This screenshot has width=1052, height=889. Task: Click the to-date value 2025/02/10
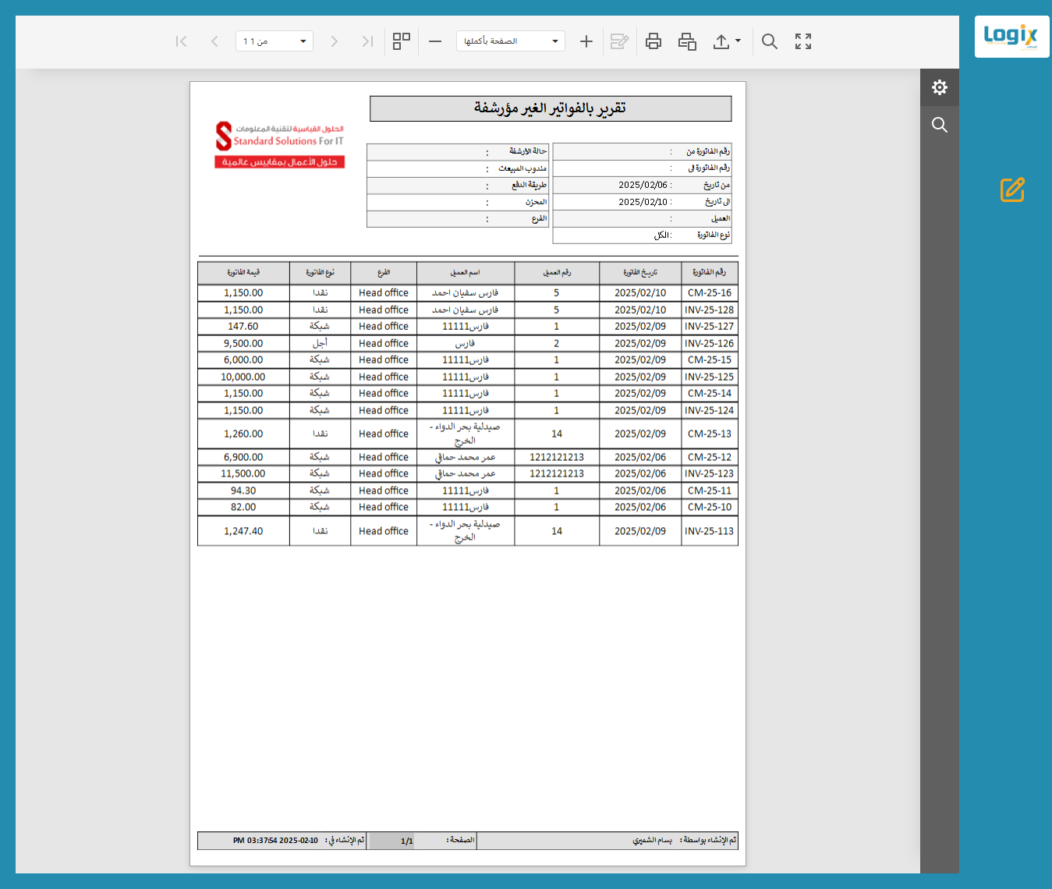click(x=643, y=202)
